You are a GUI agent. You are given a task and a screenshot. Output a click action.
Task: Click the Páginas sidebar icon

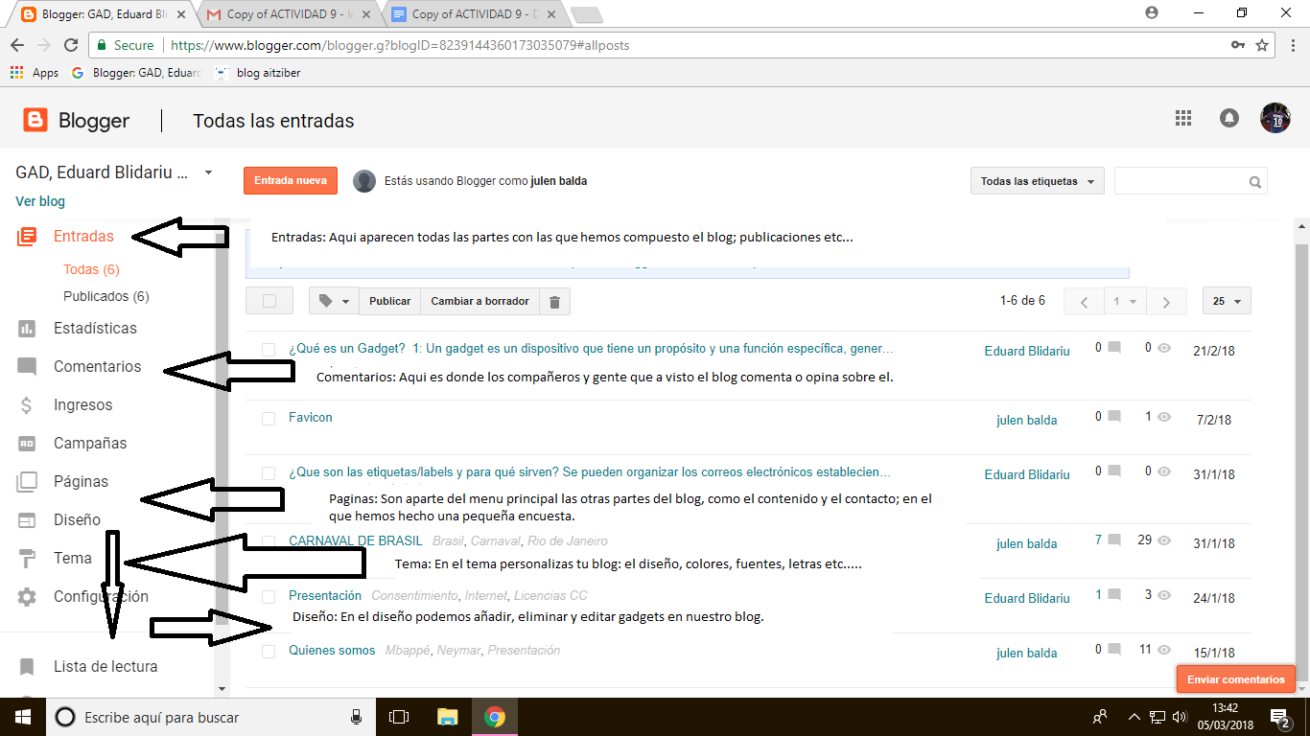pyautogui.click(x=27, y=482)
